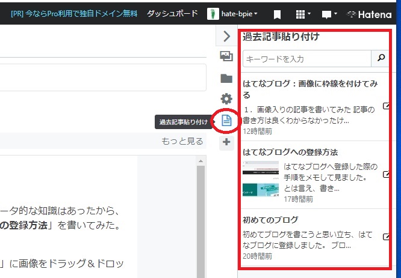Viewport: 401px width, 278px height.
Task: Go to the Hatena logo
Action: (368, 14)
